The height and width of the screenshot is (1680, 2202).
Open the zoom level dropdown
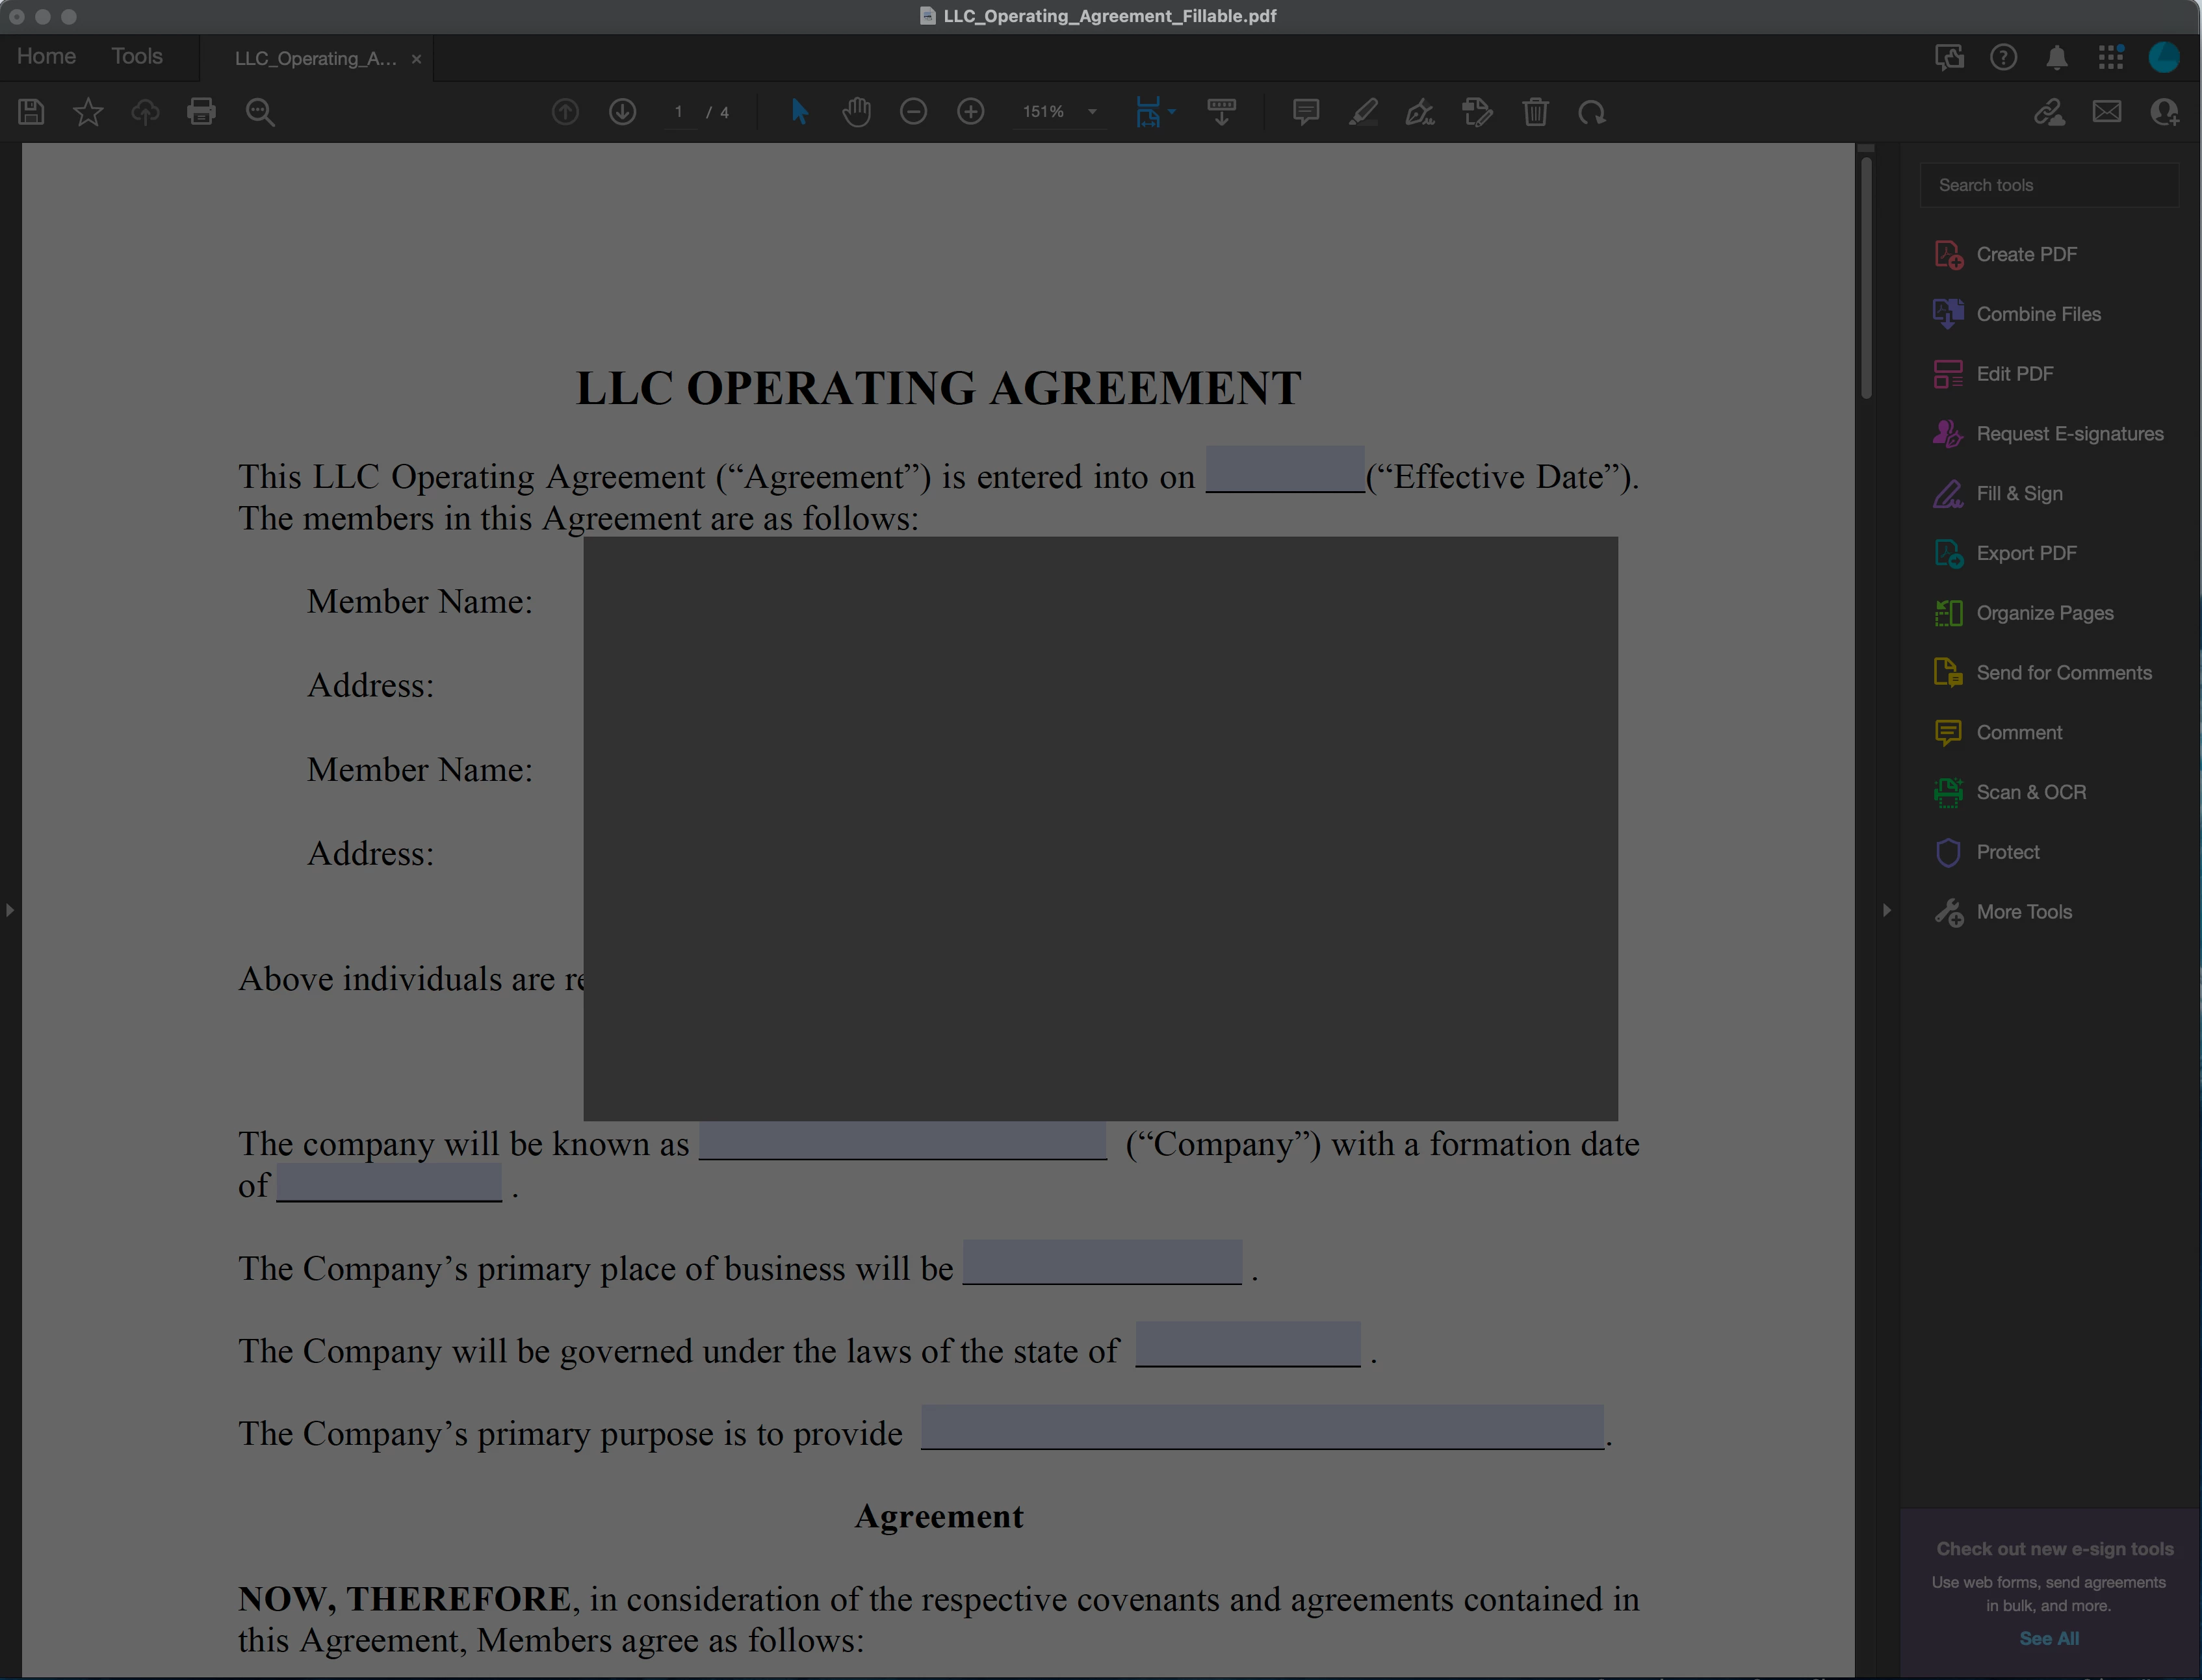click(1093, 112)
